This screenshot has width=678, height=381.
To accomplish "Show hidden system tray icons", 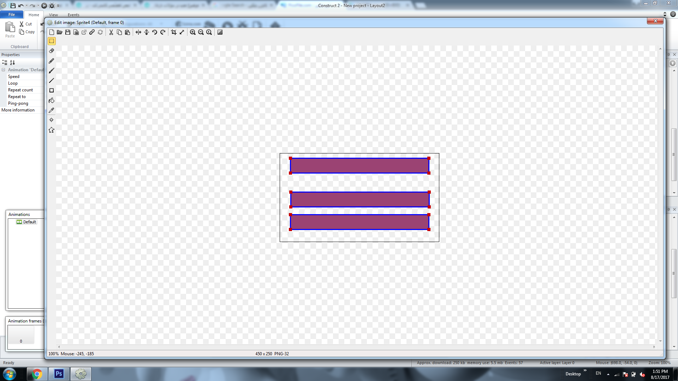I will pyautogui.click(x=608, y=374).
